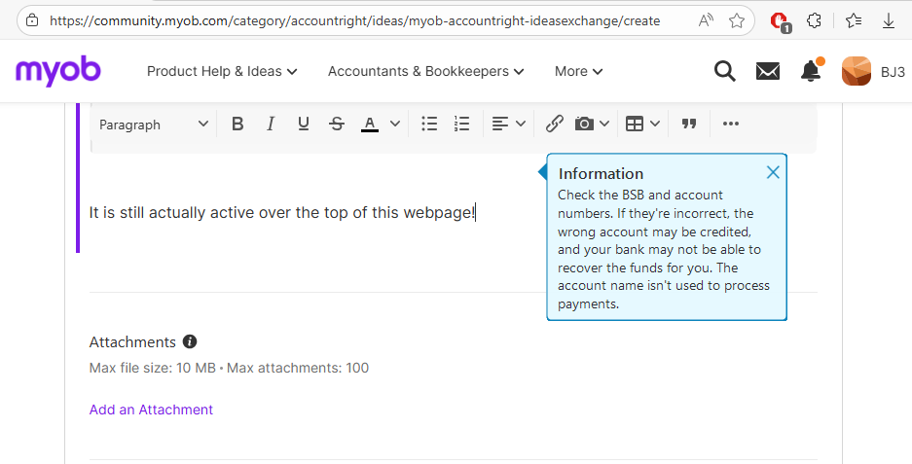Toggle italic text formatting
912x464 pixels.
click(x=271, y=124)
